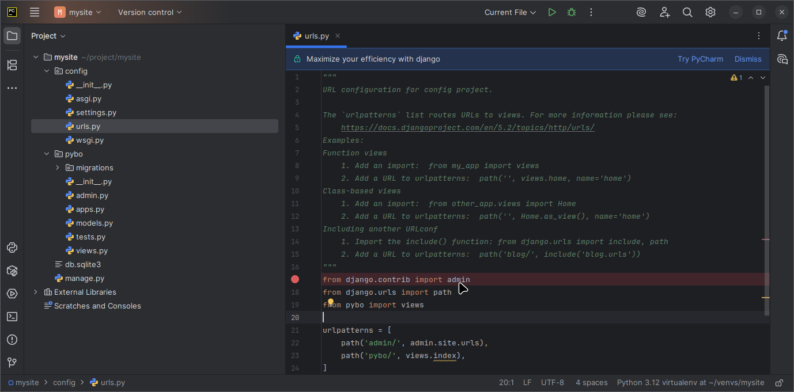Open the Notifications bell icon
Viewport: 794px width, 392px height.
click(782, 36)
